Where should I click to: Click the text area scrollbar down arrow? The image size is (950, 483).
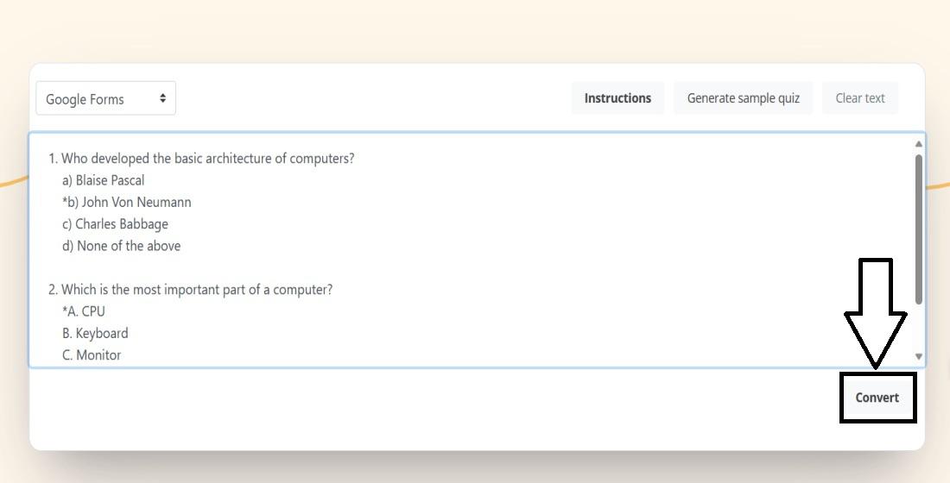[x=919, y=356]
